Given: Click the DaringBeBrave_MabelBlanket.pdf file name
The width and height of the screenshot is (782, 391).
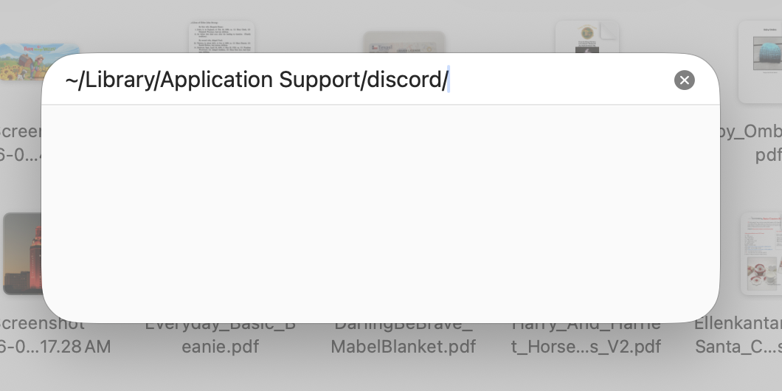Looking at the screenshot, I should (x=403, y=336).
